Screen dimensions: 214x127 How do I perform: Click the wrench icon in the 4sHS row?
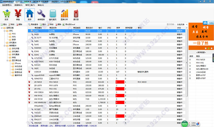(32, 34)
